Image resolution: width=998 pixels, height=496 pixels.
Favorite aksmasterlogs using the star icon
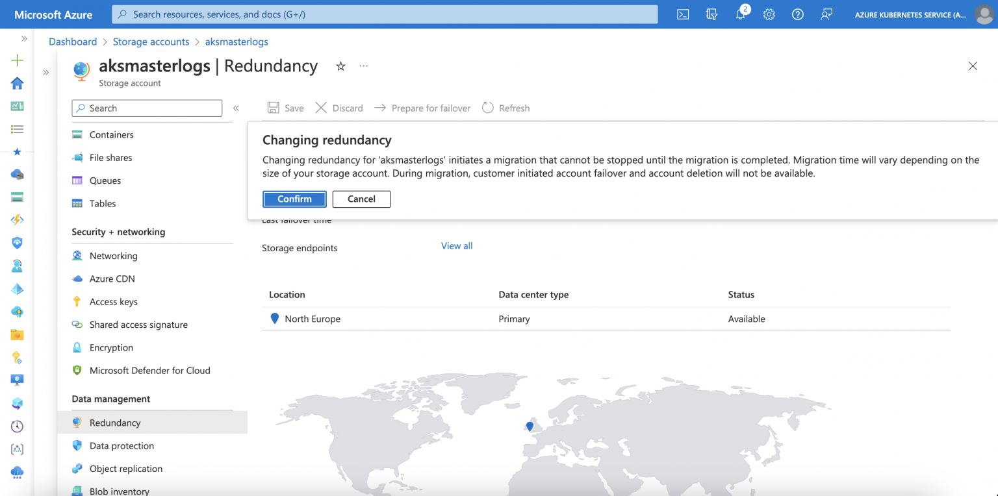pyautogui.click(x=340, y=66)
